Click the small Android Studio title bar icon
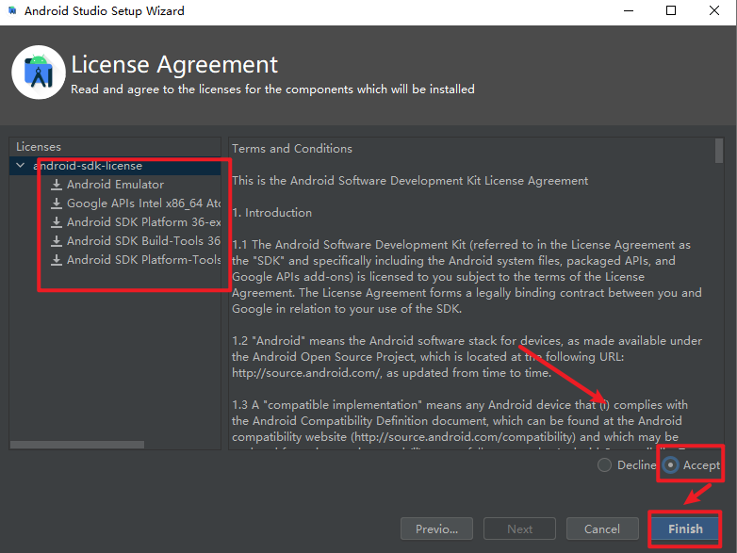Image resolution: width=737 pixels, height=553 pixels. (x=12, y=10)
